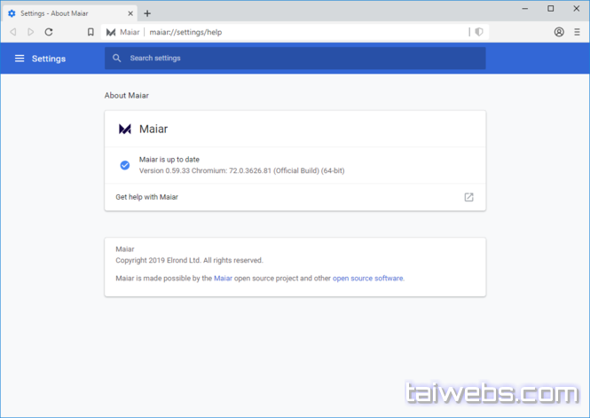
Task: Open the user profile icon
Action: point(559,32)
